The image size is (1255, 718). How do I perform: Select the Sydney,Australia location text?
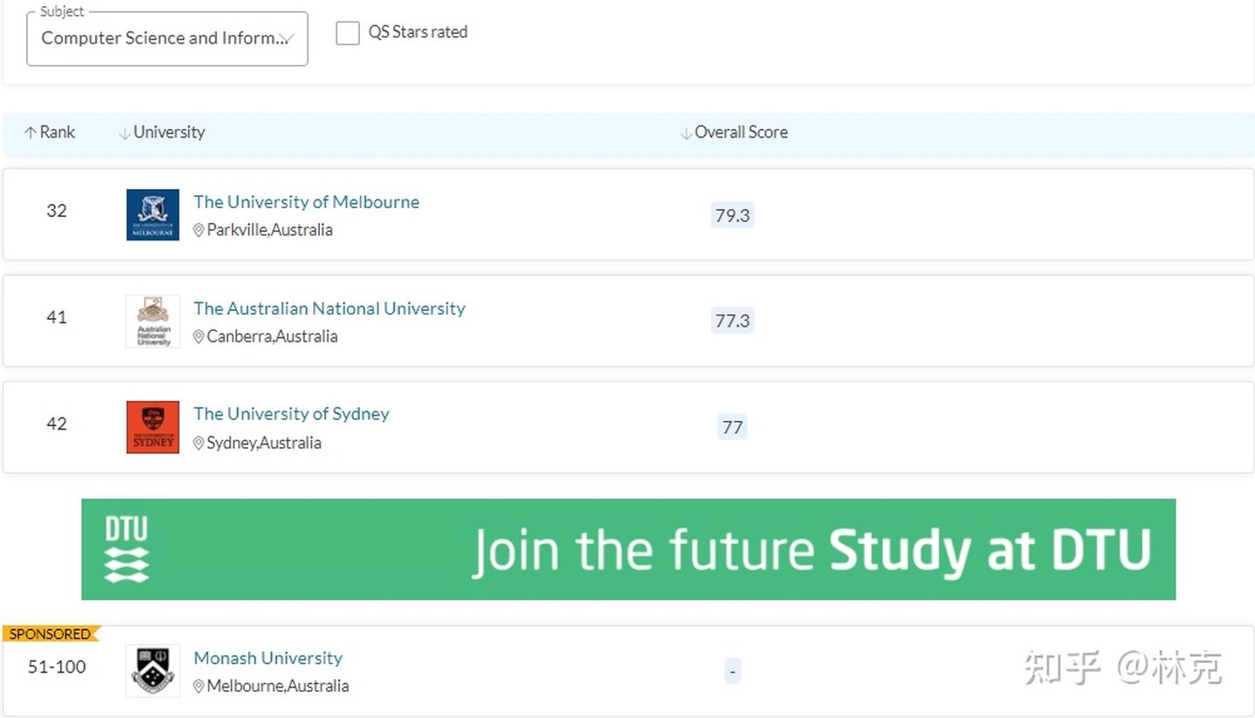pos(264,444)
